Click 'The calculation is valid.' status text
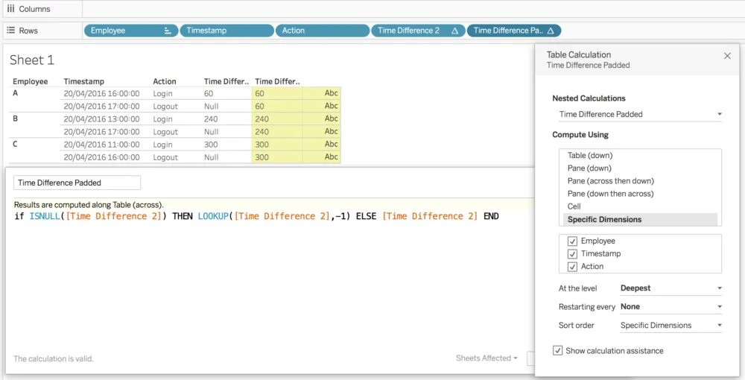 (x=54, y=358)
